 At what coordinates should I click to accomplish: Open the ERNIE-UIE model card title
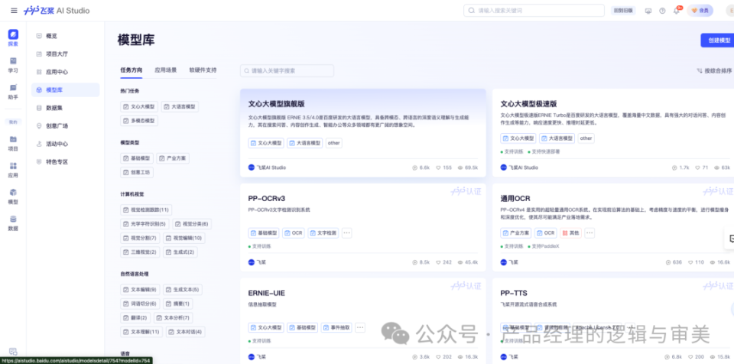point(266,293)
